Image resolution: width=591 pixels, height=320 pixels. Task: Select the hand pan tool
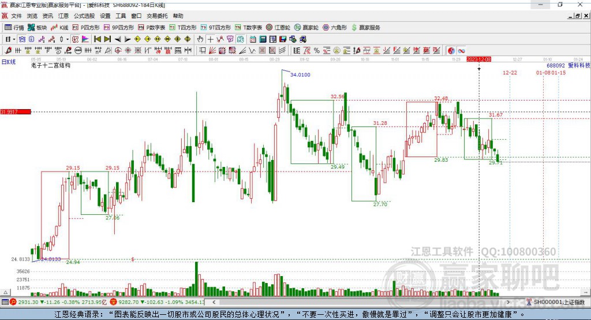200,39
